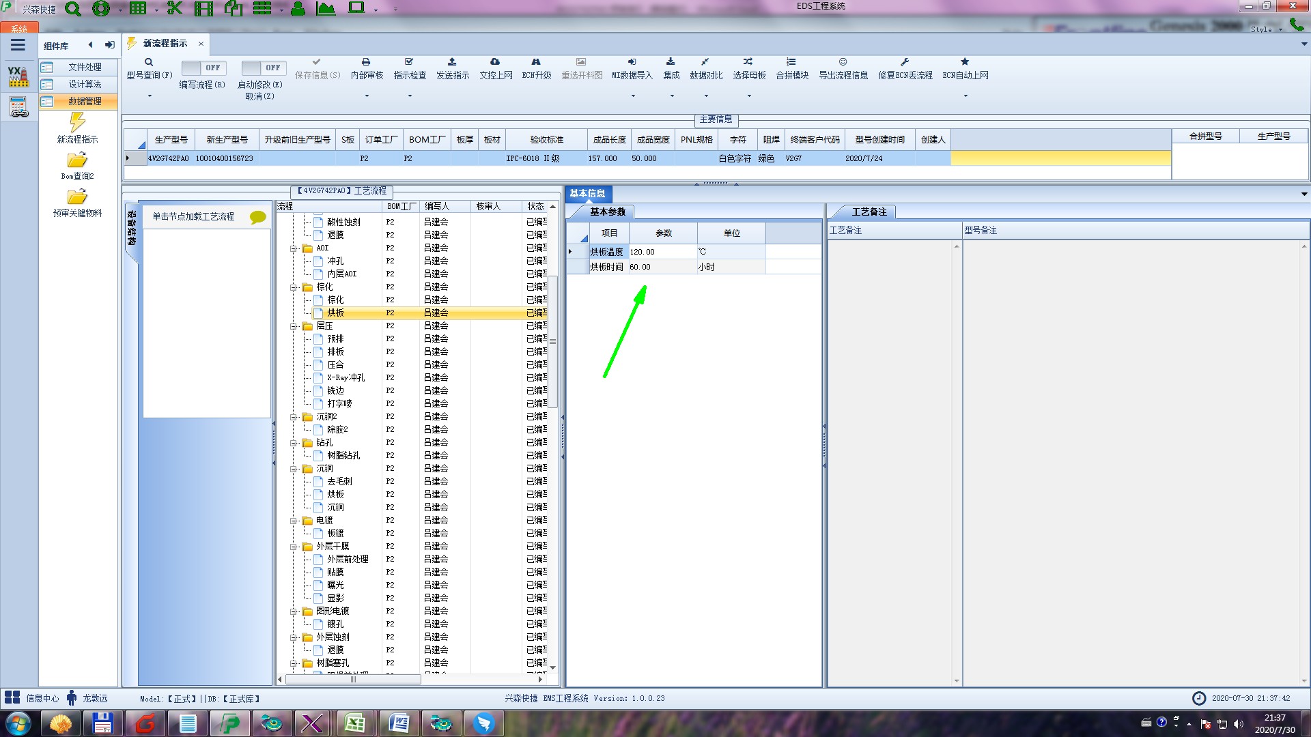1311x737 pixels.
Task: Open the Bom查询2 folder icon
Action: (x=77, y=161)
